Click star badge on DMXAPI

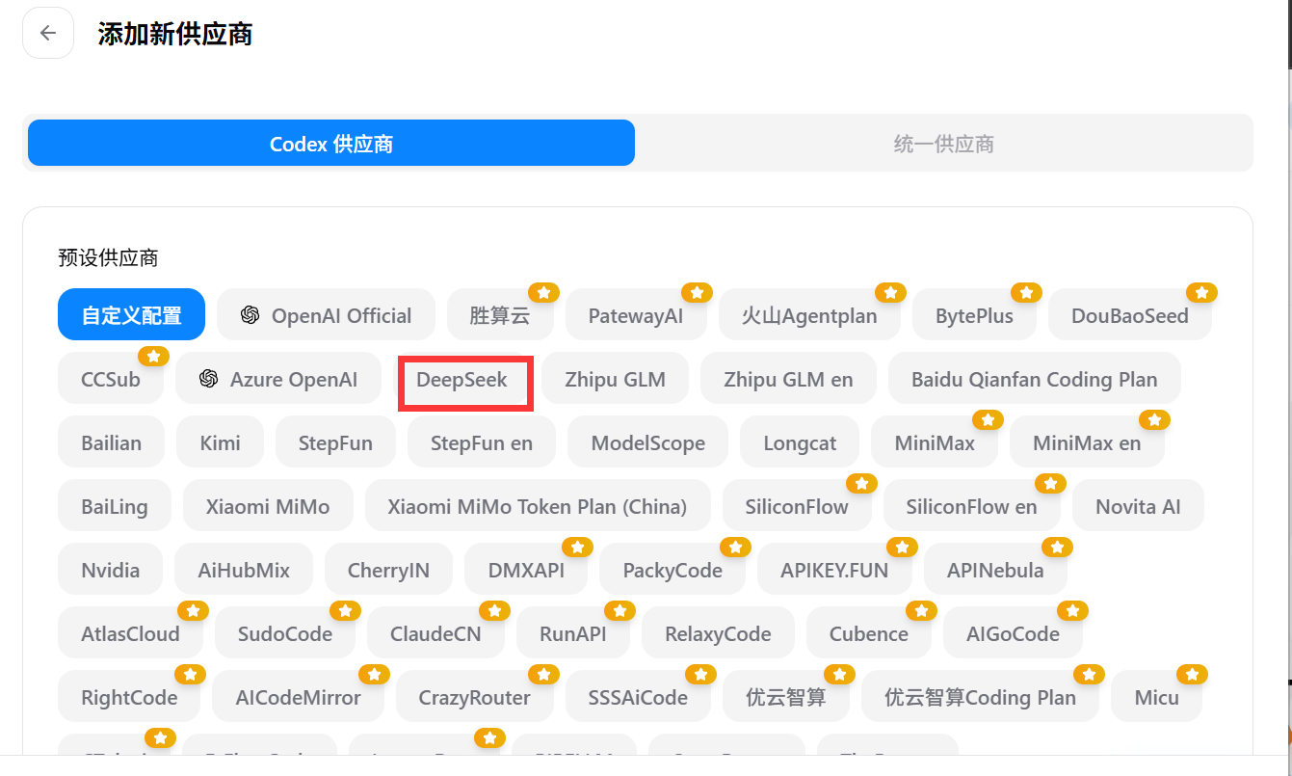[x=578, y=547]
